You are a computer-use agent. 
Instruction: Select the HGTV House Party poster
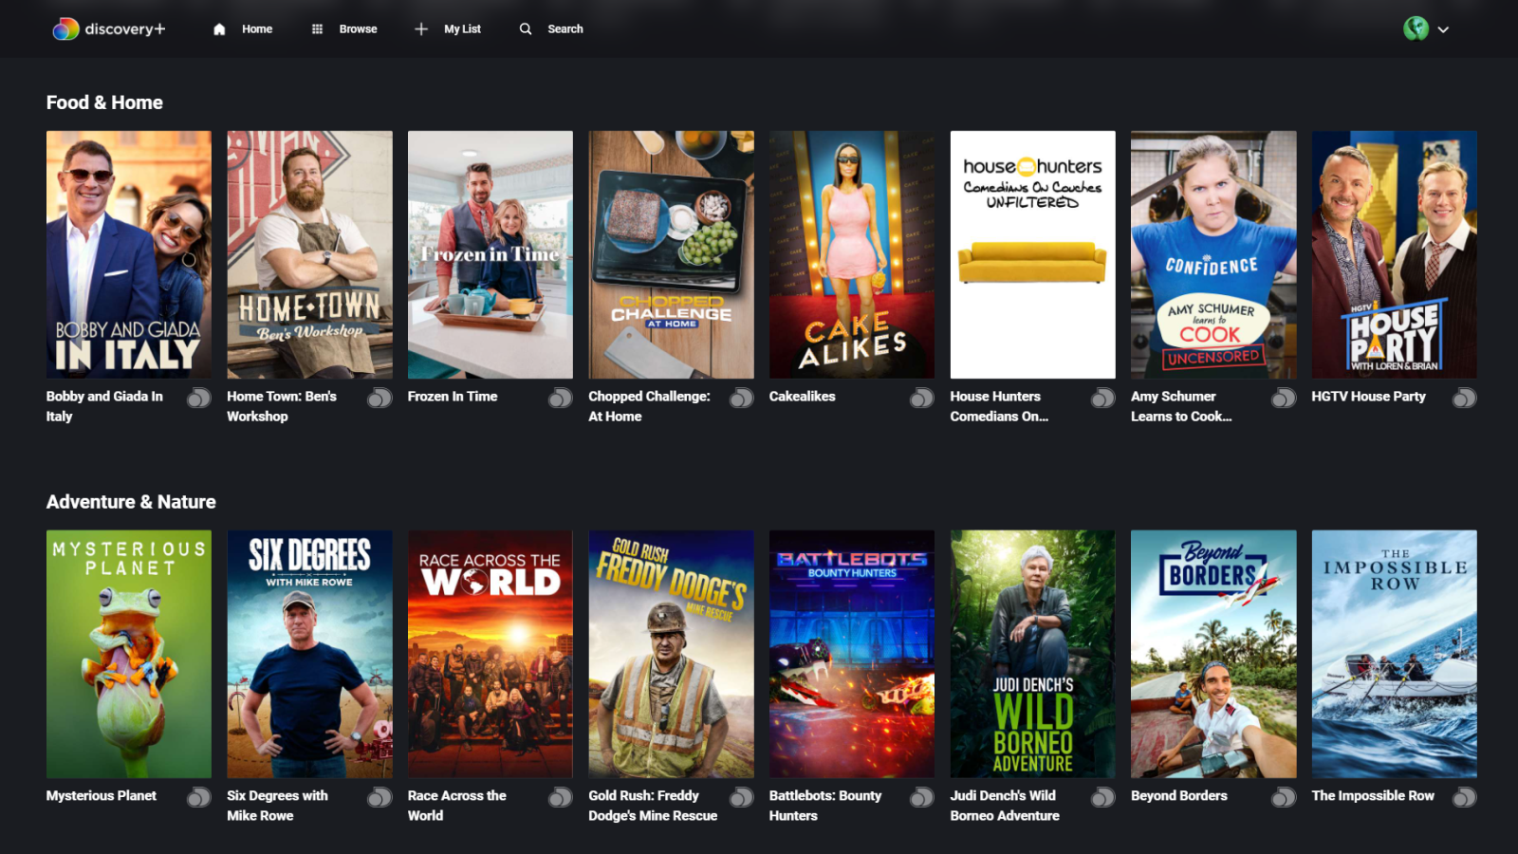[1395, 254]
